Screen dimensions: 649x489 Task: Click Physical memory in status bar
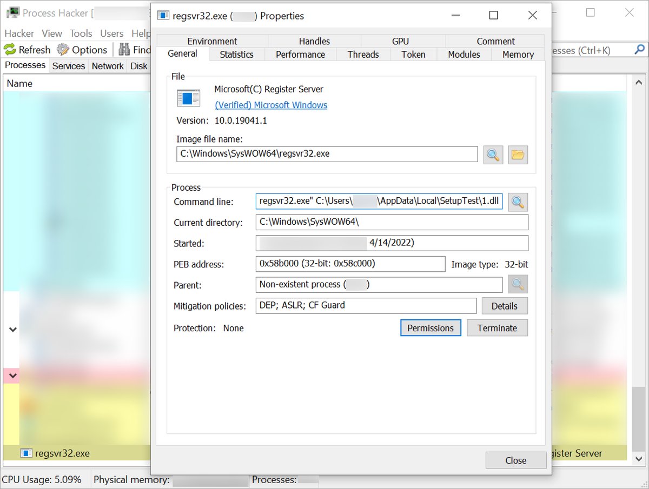[131, 479]
